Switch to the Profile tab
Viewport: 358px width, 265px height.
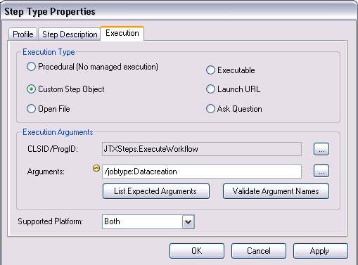click(23, 34)
